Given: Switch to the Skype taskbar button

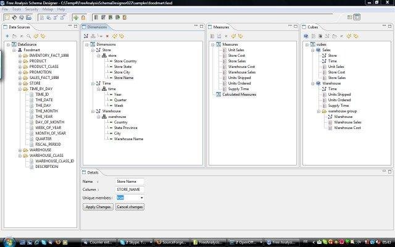Looking at the screenshot, I should tap(136, 242).
